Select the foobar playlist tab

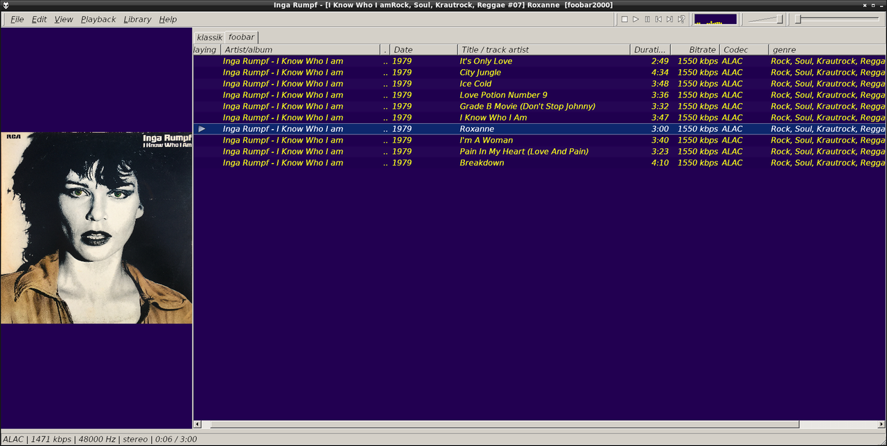(241, 37)
